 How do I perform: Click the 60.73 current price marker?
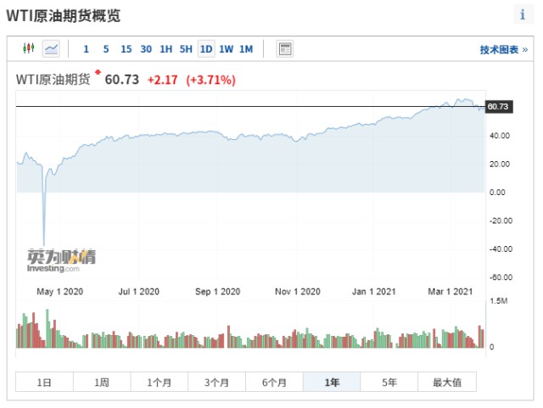tap(499, 107)
